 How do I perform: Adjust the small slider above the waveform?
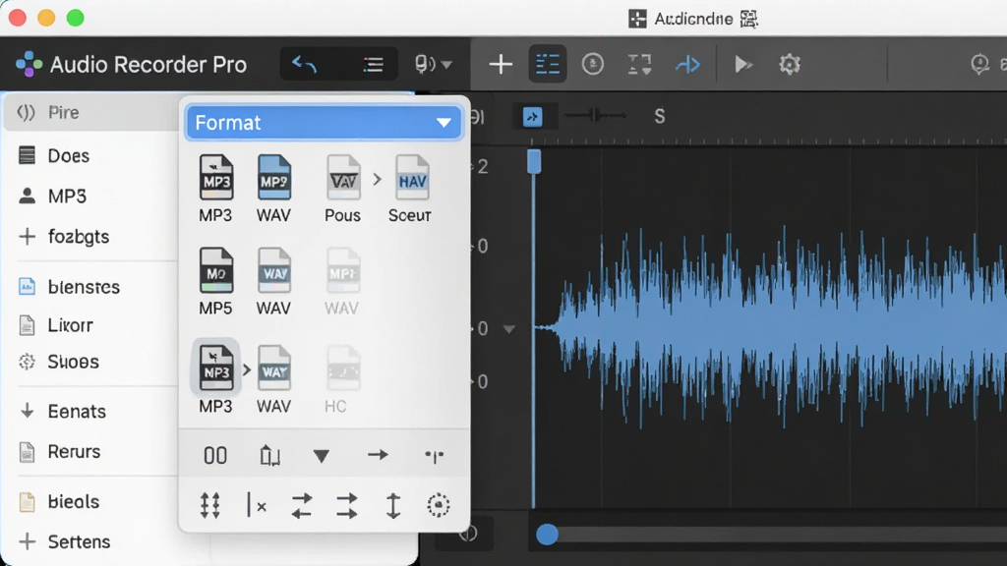pyautogui.click(x=595, y=116)
